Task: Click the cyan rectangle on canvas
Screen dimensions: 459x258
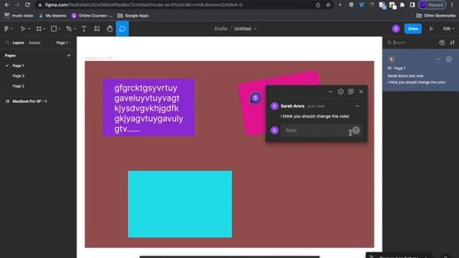Action: 180,204
